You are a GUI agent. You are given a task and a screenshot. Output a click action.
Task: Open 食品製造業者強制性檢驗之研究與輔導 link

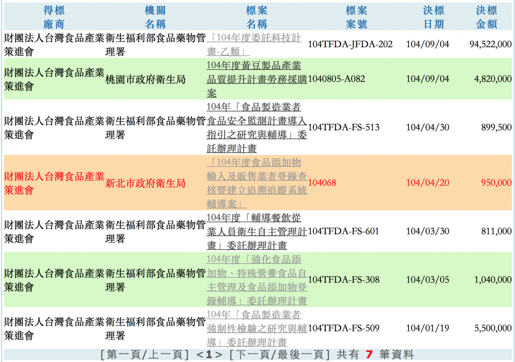(x=257, y=328)
